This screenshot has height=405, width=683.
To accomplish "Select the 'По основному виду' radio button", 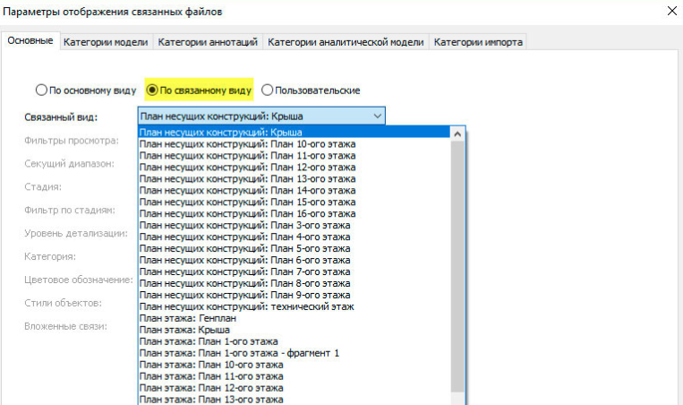I will (x=41, y=90).
